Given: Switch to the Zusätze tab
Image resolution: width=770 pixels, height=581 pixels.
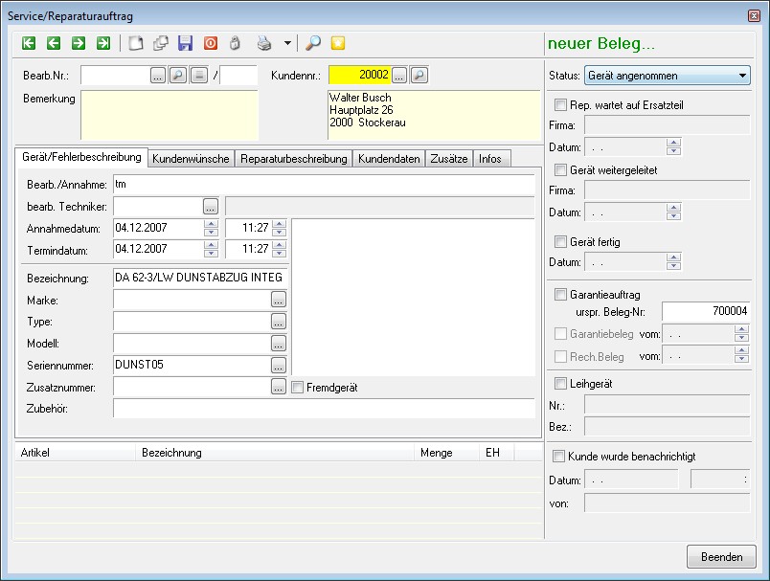Looking at the screenshot, I should pos(449,159).
